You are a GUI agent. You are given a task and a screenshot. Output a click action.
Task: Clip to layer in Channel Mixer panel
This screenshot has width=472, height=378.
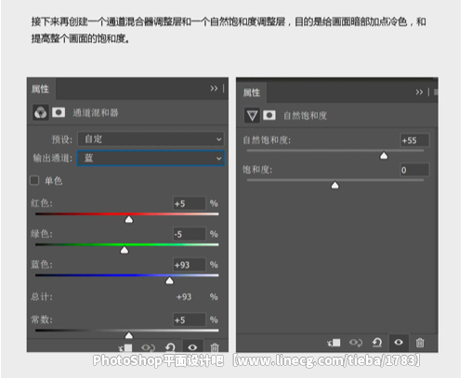tap(125, 347)
